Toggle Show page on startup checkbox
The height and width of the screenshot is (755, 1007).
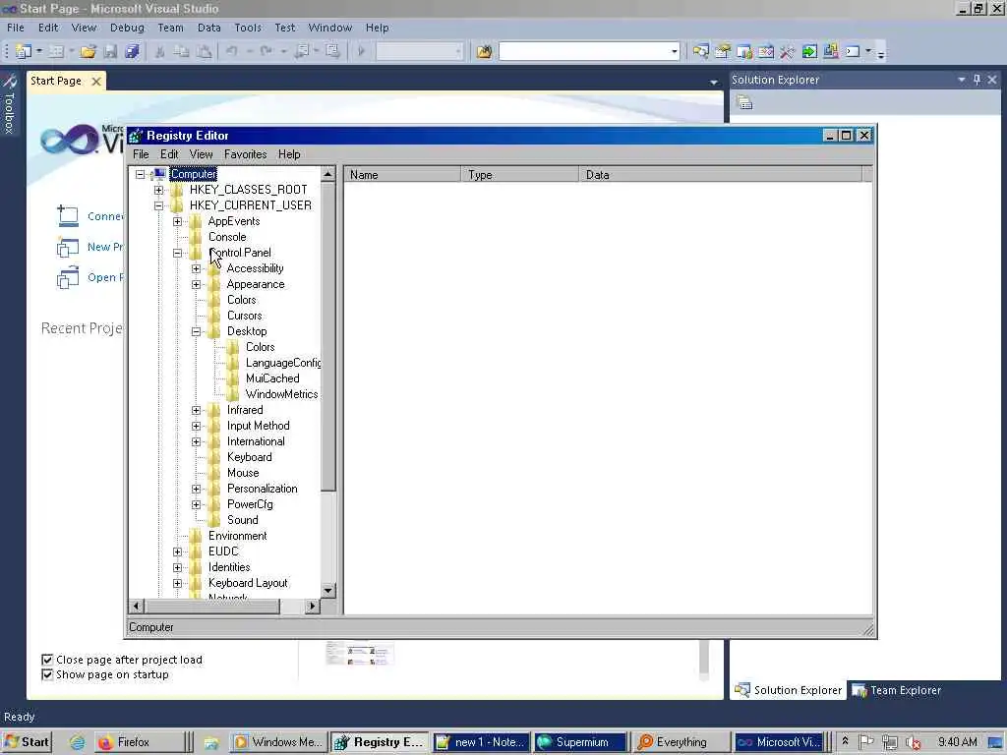tap(47, 674)
